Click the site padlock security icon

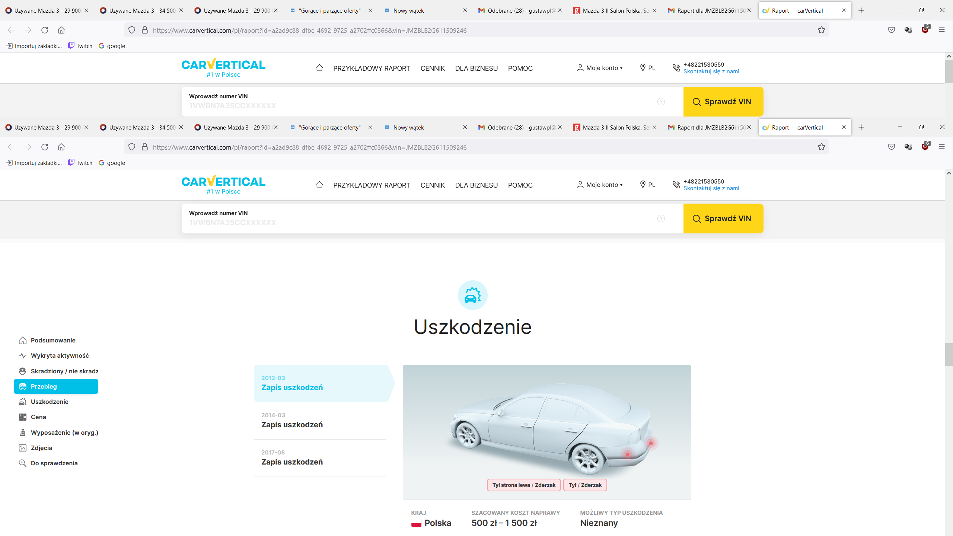pyautogui.click(x=145, y=147)
